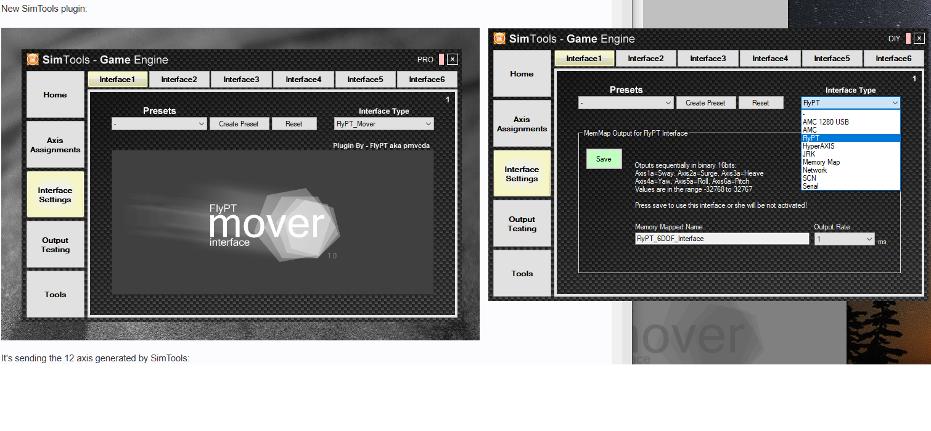The image size is (931, 431).
Task: Click Create Preset in DIY window
Action: click(705, 103)
